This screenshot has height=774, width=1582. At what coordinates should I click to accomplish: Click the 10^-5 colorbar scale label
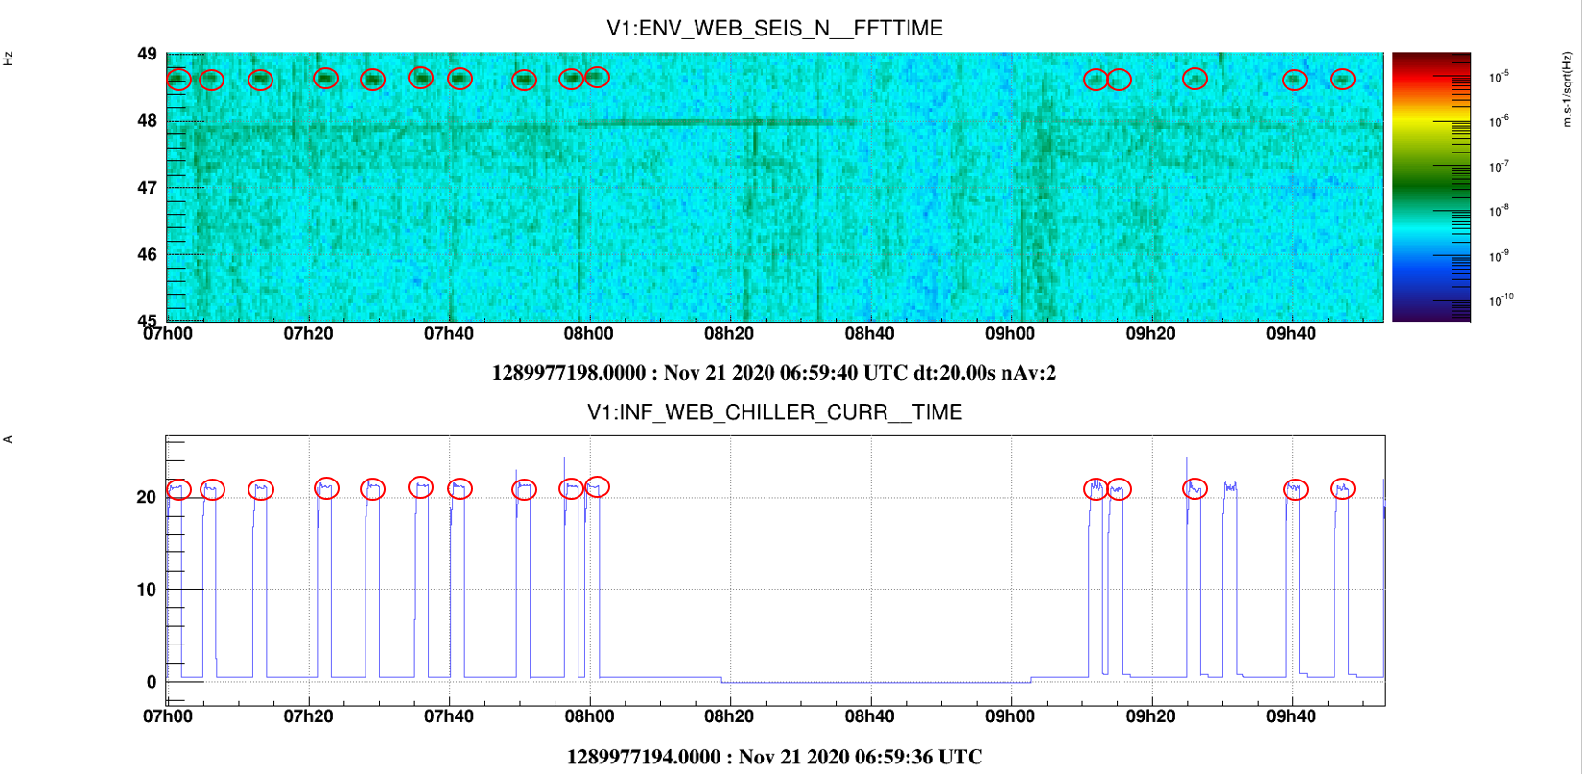click(1499, 77)
